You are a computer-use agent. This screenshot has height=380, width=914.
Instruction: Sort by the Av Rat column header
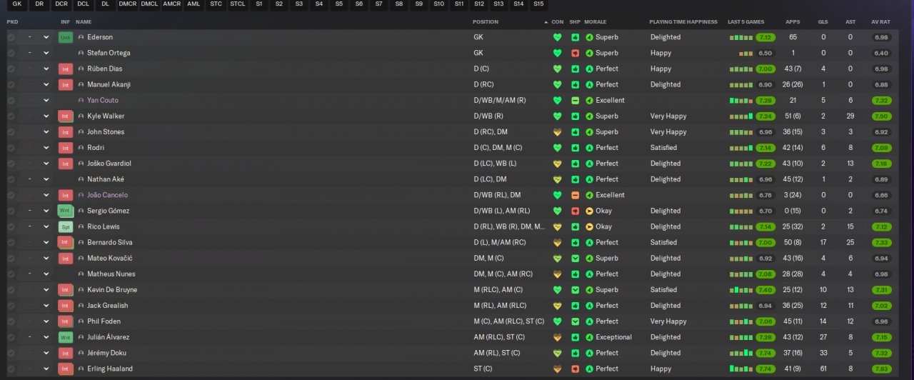click(x=880, y=21)
